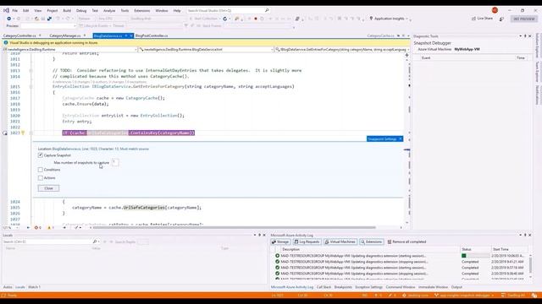The height and width of the screenshot is (304, 542).
Task: Close the Locals panel
Action: [264, 235]
